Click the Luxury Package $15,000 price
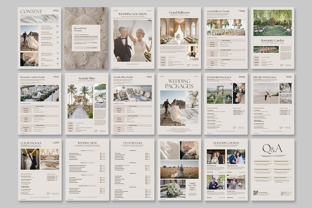The image size is (312, 208). [55, 193]
